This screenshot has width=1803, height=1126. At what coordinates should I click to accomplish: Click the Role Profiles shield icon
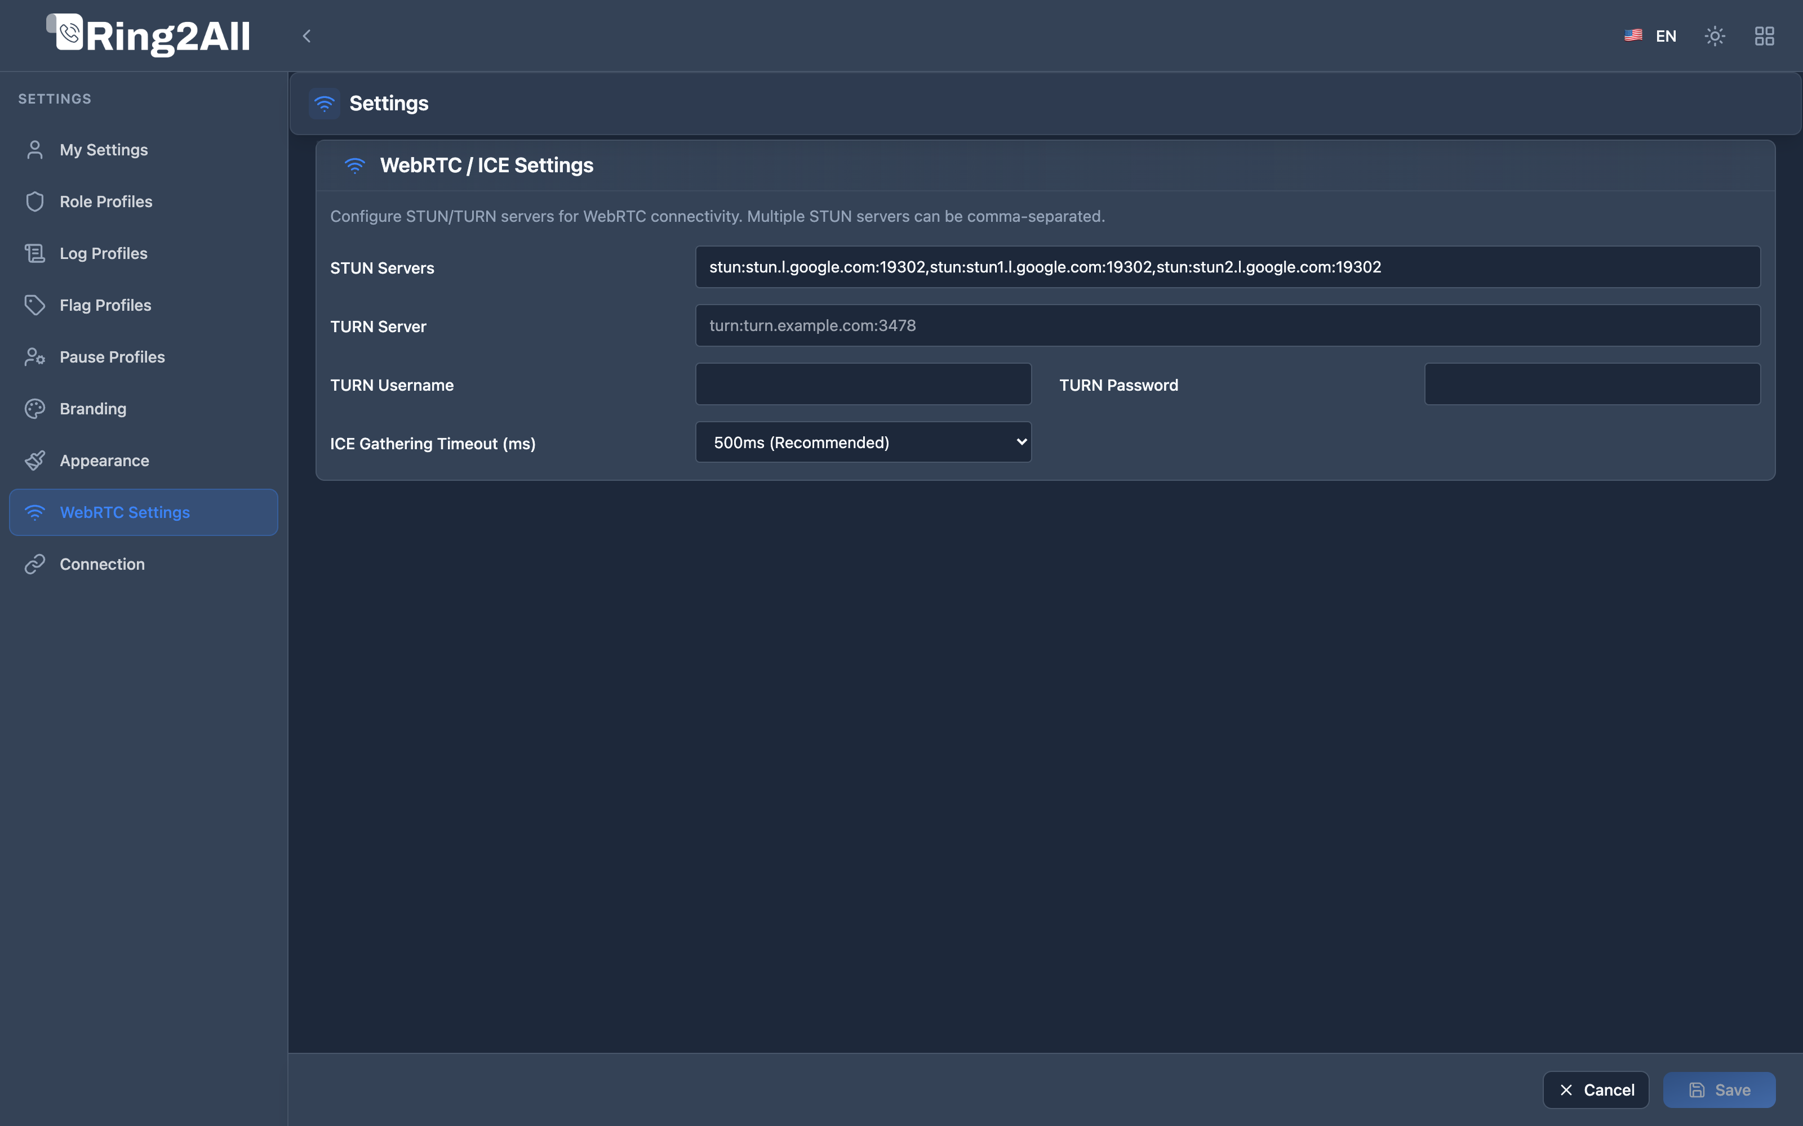pyautogui.click(x=35, y=202)
